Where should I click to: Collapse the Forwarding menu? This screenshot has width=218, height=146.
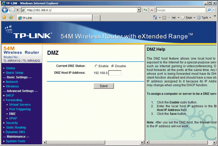[x=14, y=100]
